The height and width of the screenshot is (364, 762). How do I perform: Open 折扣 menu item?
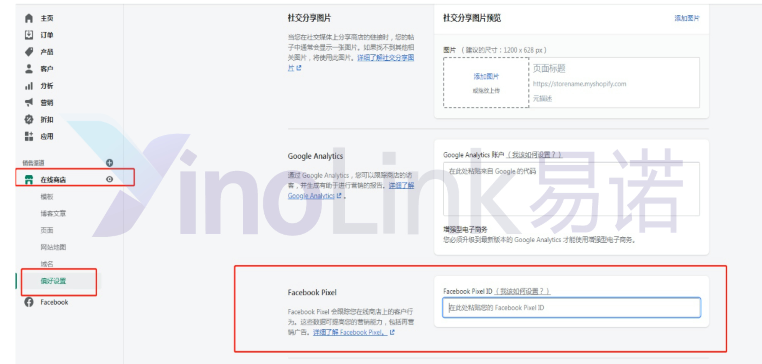47,119
